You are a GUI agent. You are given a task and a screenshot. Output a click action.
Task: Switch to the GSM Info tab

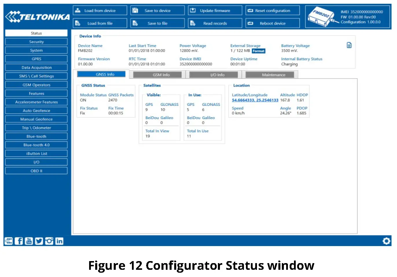[157, 75]
